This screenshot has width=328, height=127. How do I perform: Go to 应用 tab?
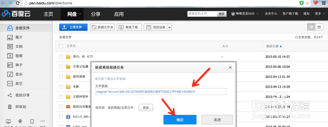[119, 14]
